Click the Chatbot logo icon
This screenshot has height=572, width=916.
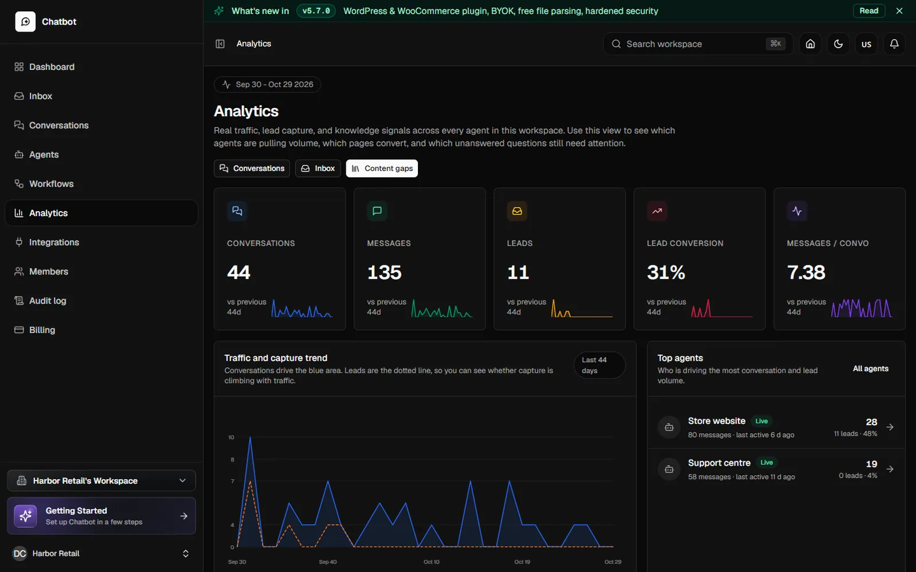(25, 22)
